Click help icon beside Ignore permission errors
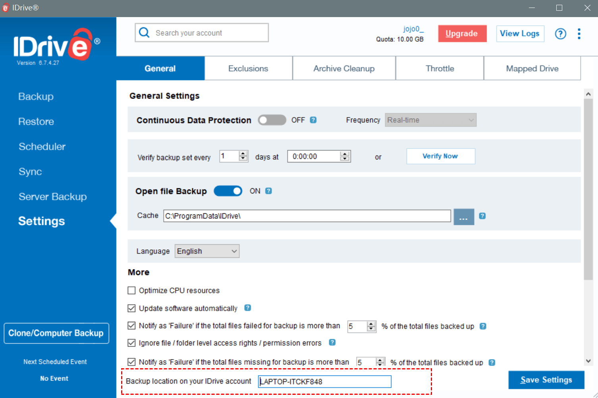Screen dimensions: 598x398 tap(332, 342)
